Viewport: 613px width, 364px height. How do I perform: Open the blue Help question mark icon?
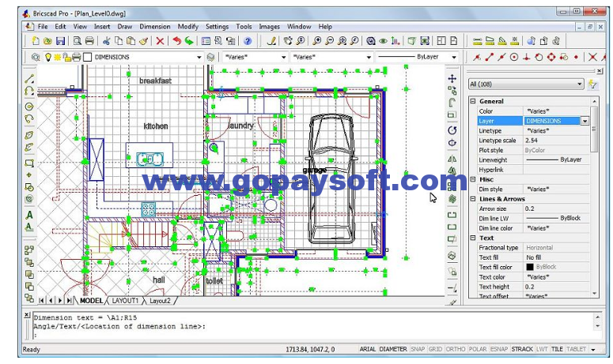point(248,41)
